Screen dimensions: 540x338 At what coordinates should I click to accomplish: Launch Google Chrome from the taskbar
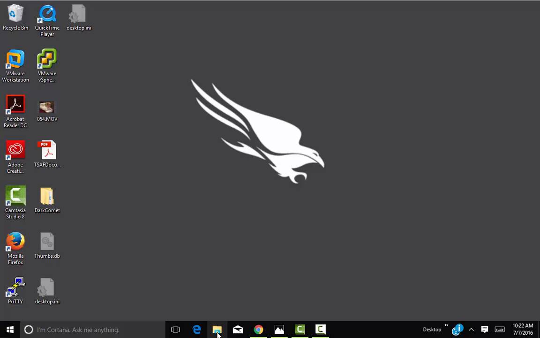coord(258,330)
